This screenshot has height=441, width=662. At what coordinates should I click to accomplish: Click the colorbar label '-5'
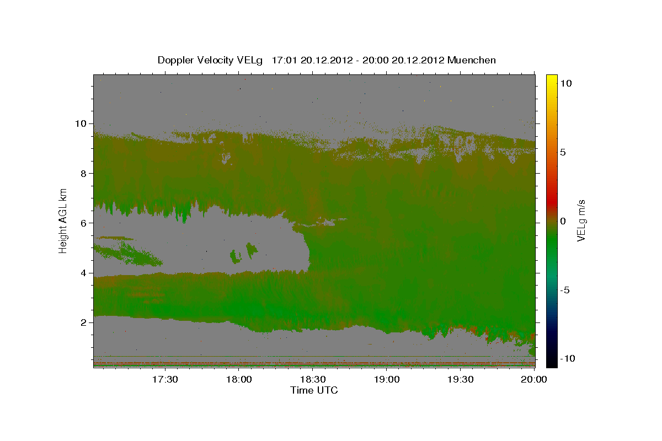click(564, 290)
